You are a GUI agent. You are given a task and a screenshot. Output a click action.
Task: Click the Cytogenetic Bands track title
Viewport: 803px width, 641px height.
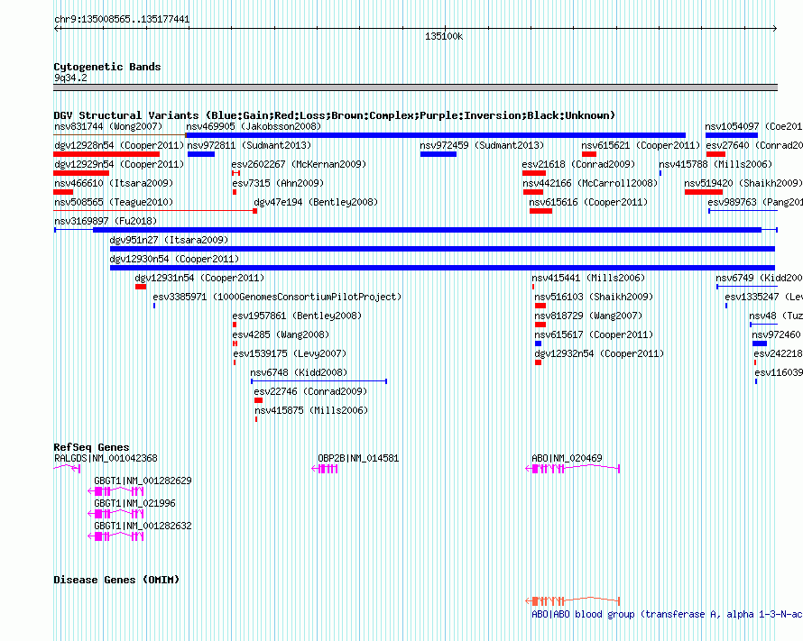[x=107, y=67]
